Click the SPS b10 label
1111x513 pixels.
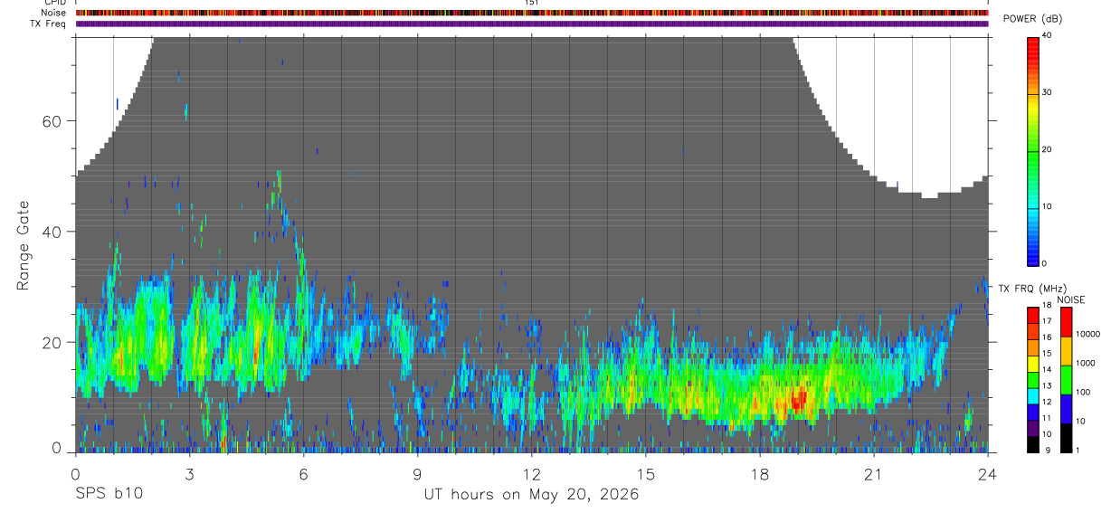(109, 494)
